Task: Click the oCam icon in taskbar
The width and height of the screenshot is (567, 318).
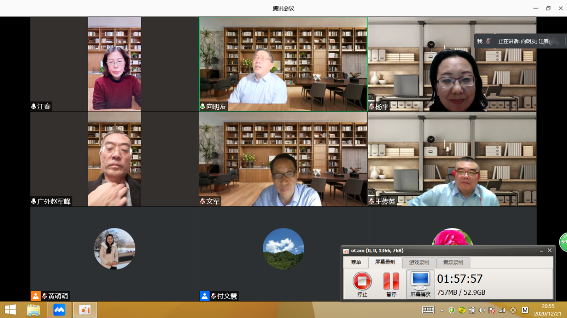Action: click(85, 310)
